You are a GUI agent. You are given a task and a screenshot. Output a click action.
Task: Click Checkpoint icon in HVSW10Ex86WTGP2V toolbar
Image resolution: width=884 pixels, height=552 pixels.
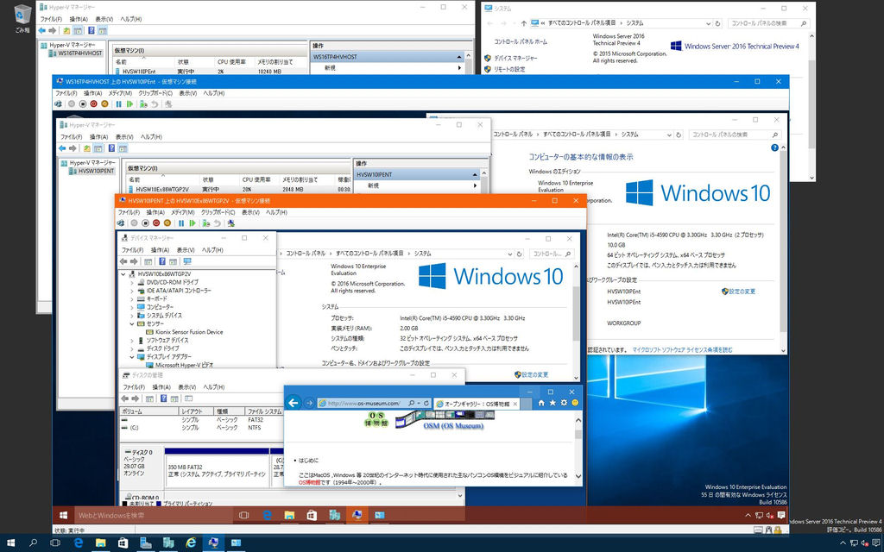coord(206,223)
